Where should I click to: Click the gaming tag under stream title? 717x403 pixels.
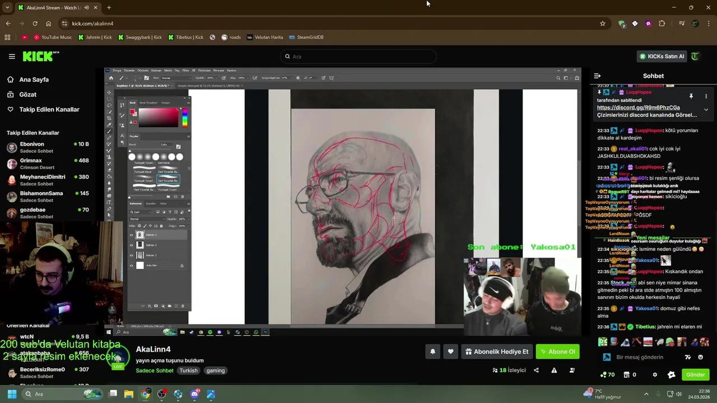[215, 371]
